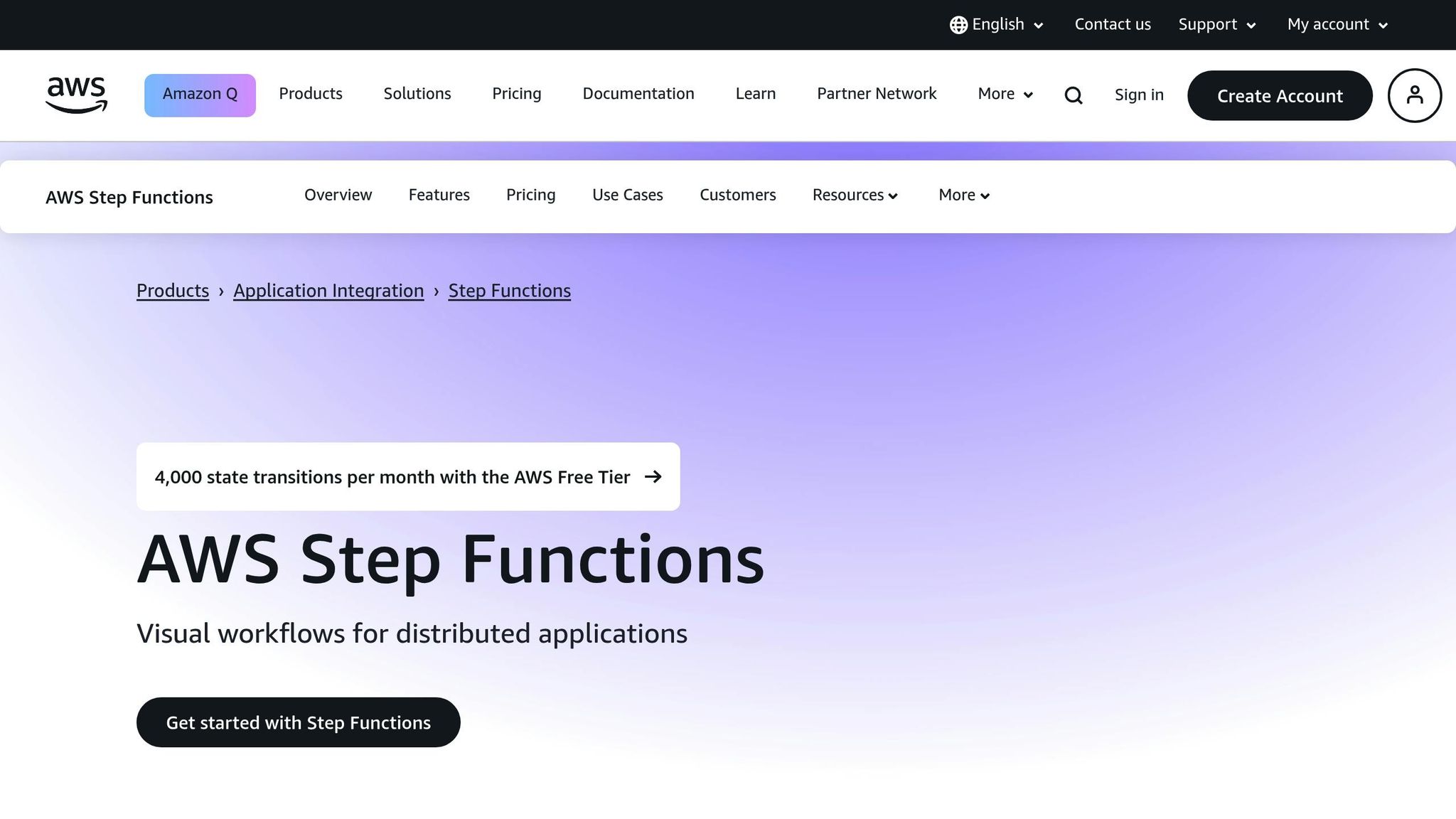Click Sign in
The height and width of the screenshot is (819, 1456).
(x=1139, y=95)
